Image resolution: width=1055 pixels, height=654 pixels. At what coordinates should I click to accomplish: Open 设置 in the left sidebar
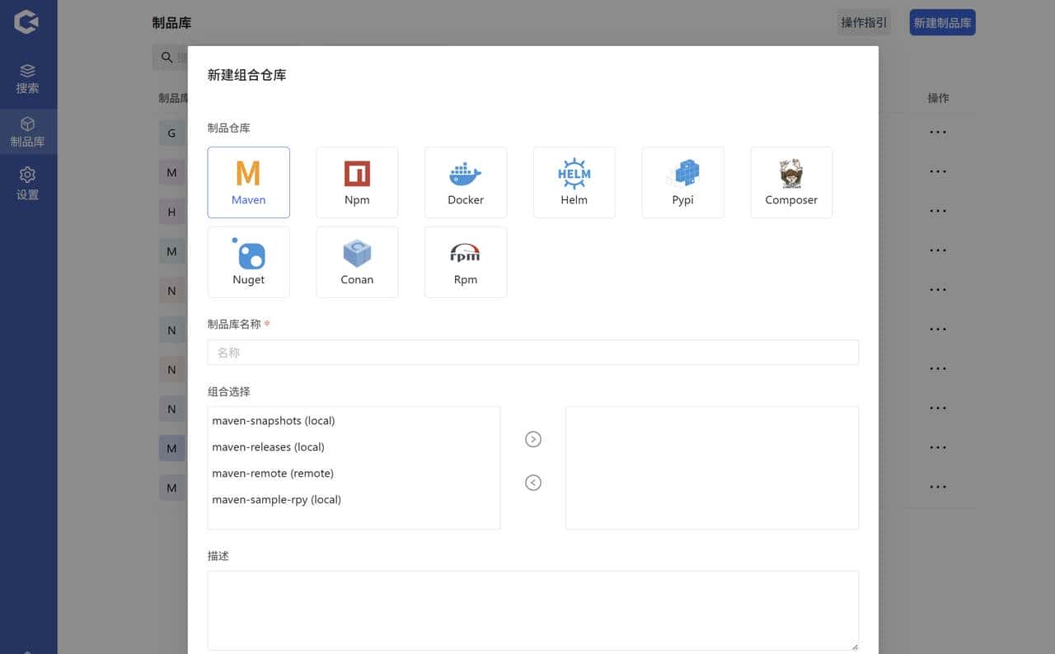28,184
